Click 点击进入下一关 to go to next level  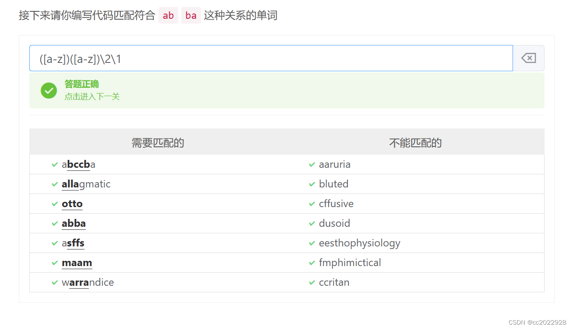[x=92, y=97]
